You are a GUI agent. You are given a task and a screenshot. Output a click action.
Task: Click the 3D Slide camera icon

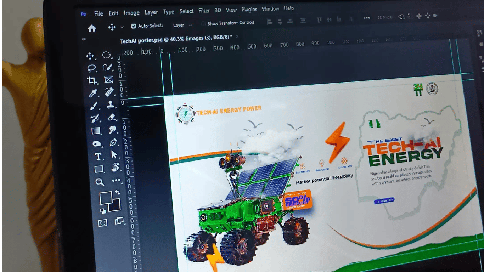click(428, 16)
